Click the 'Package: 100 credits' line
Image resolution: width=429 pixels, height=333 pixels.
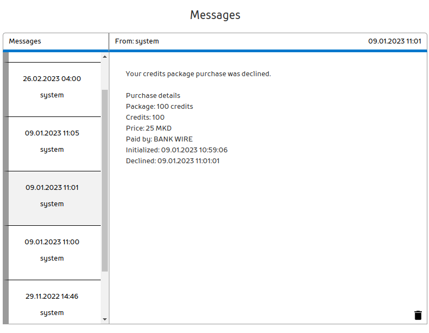pos(160,107)
